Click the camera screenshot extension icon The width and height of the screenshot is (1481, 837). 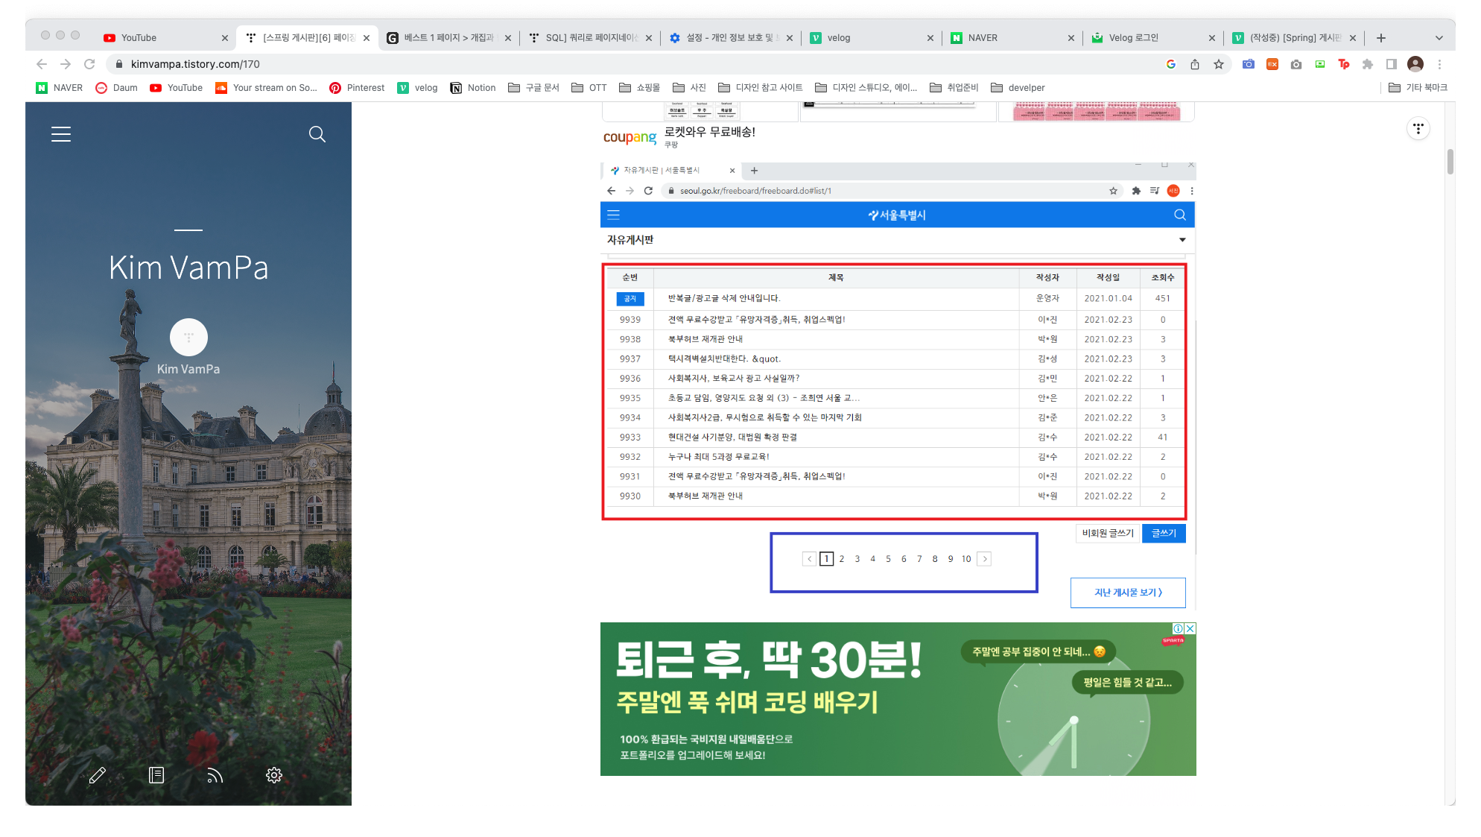[1296, 64]
